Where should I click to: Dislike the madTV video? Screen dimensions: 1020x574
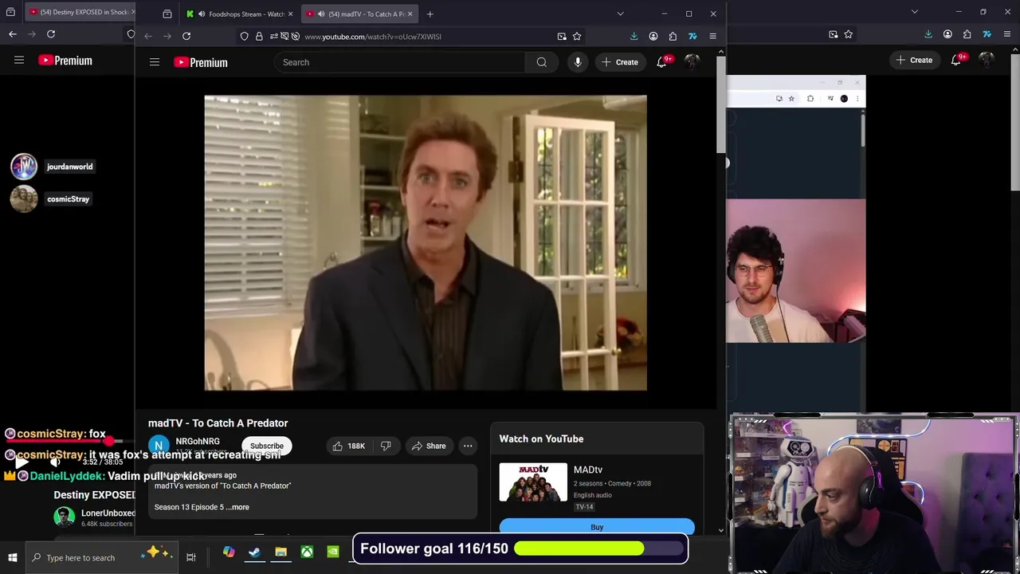pos(386,446)
